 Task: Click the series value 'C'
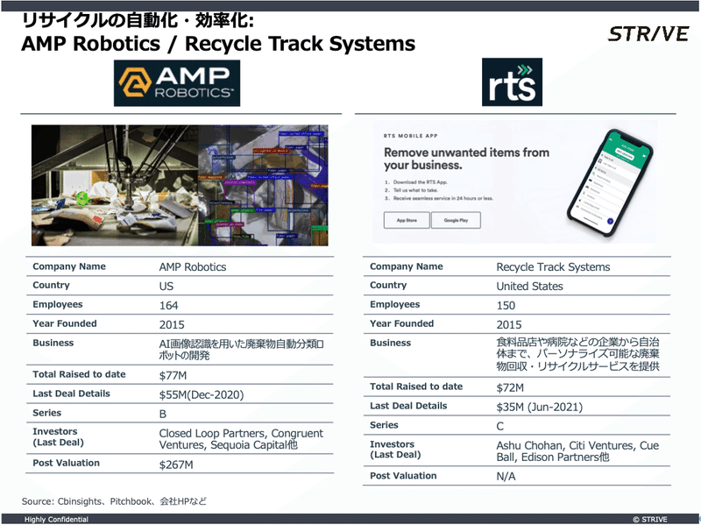pos(499,426)
